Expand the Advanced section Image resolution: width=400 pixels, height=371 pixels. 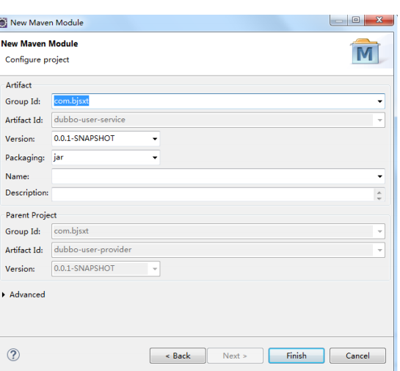[x=4, y=295]
